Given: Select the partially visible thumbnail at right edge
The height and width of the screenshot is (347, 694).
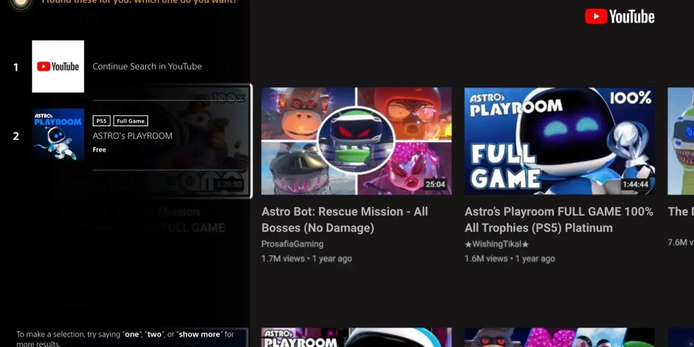Looking at the screenshot, I should click(681, 141).
